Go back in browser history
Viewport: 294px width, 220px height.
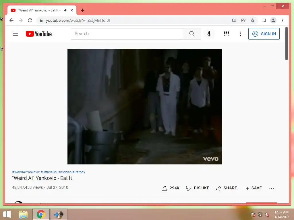[x=11, y=20]
